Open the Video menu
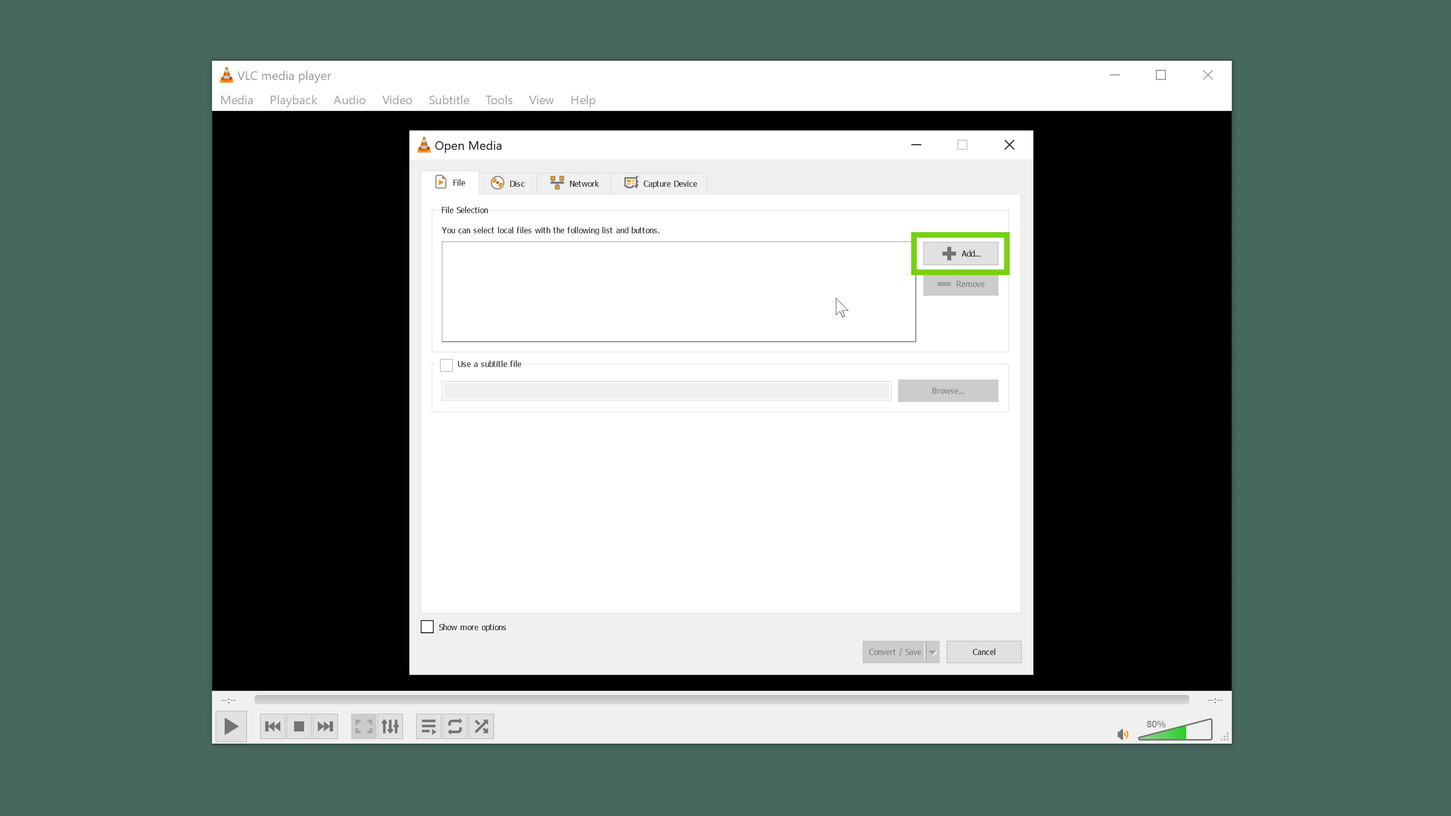This screenshot has width=1451, height=816. coord(397,100)
